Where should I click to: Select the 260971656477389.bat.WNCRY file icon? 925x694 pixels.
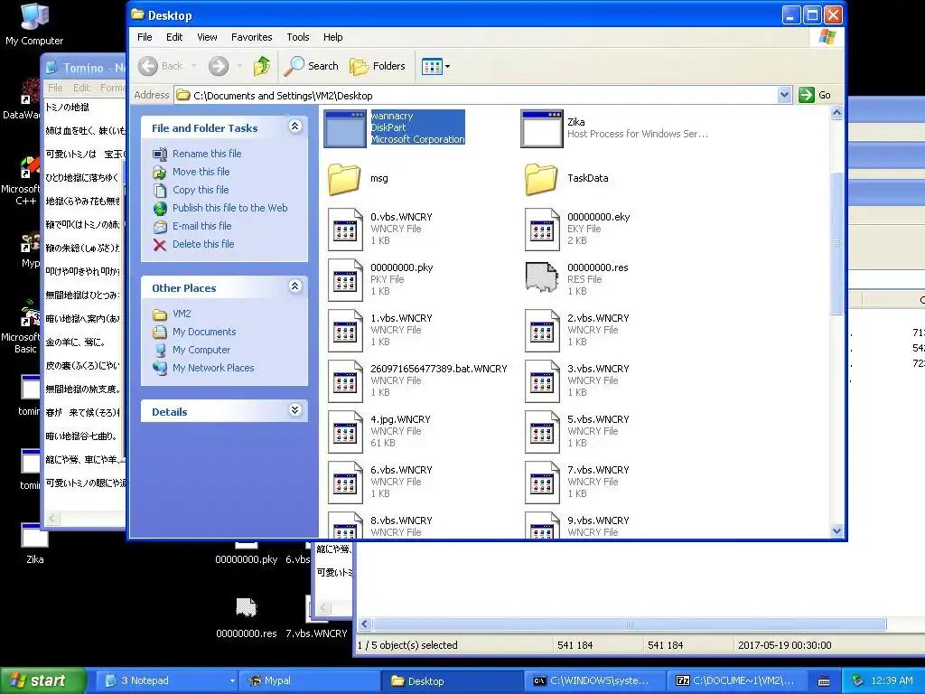[x=345, y=381]
